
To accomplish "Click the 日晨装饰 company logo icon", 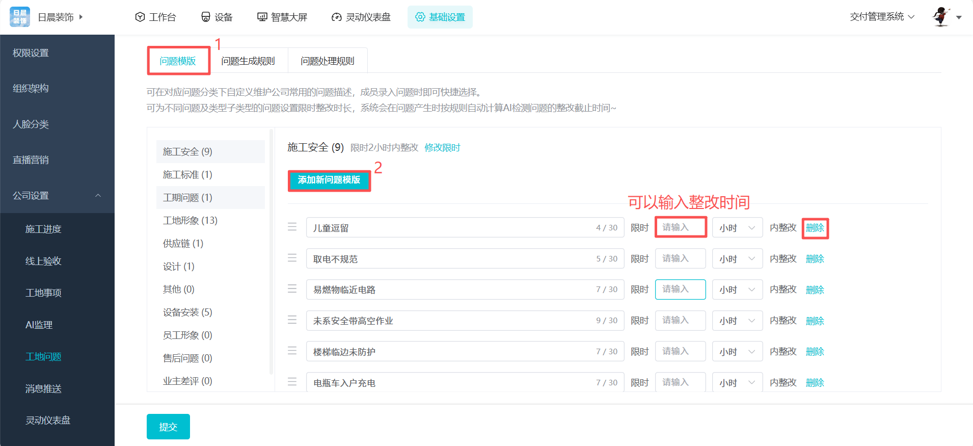I will point(20,17).
